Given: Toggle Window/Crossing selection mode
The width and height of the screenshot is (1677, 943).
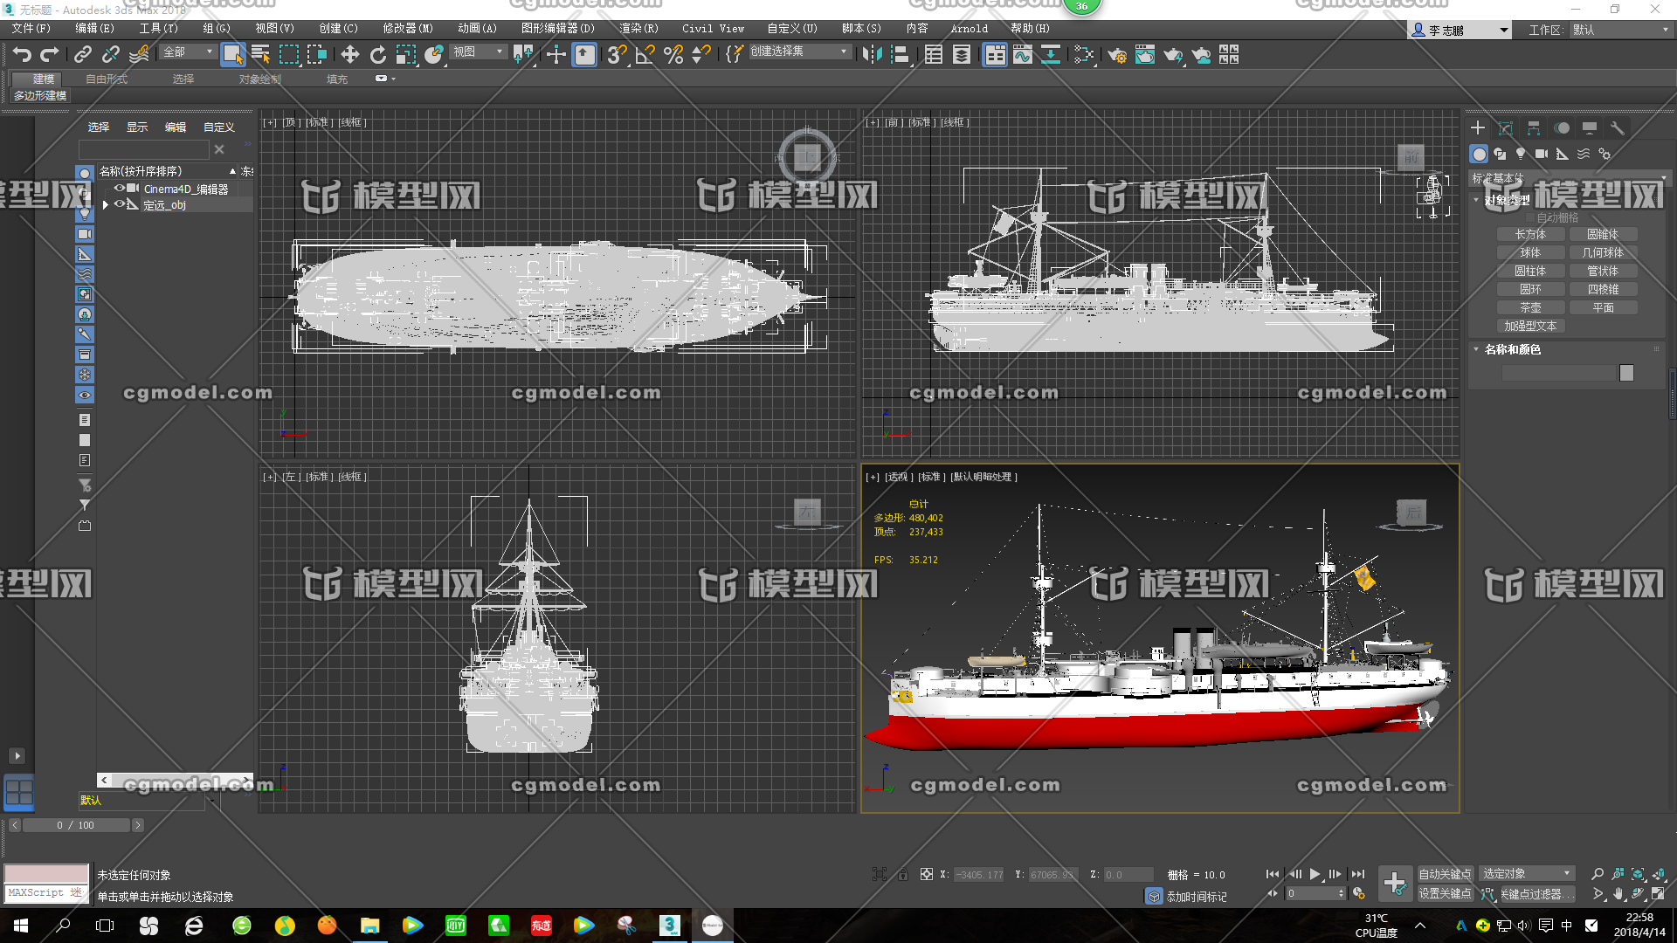Looking at the screenshot, I should (316, 55).
